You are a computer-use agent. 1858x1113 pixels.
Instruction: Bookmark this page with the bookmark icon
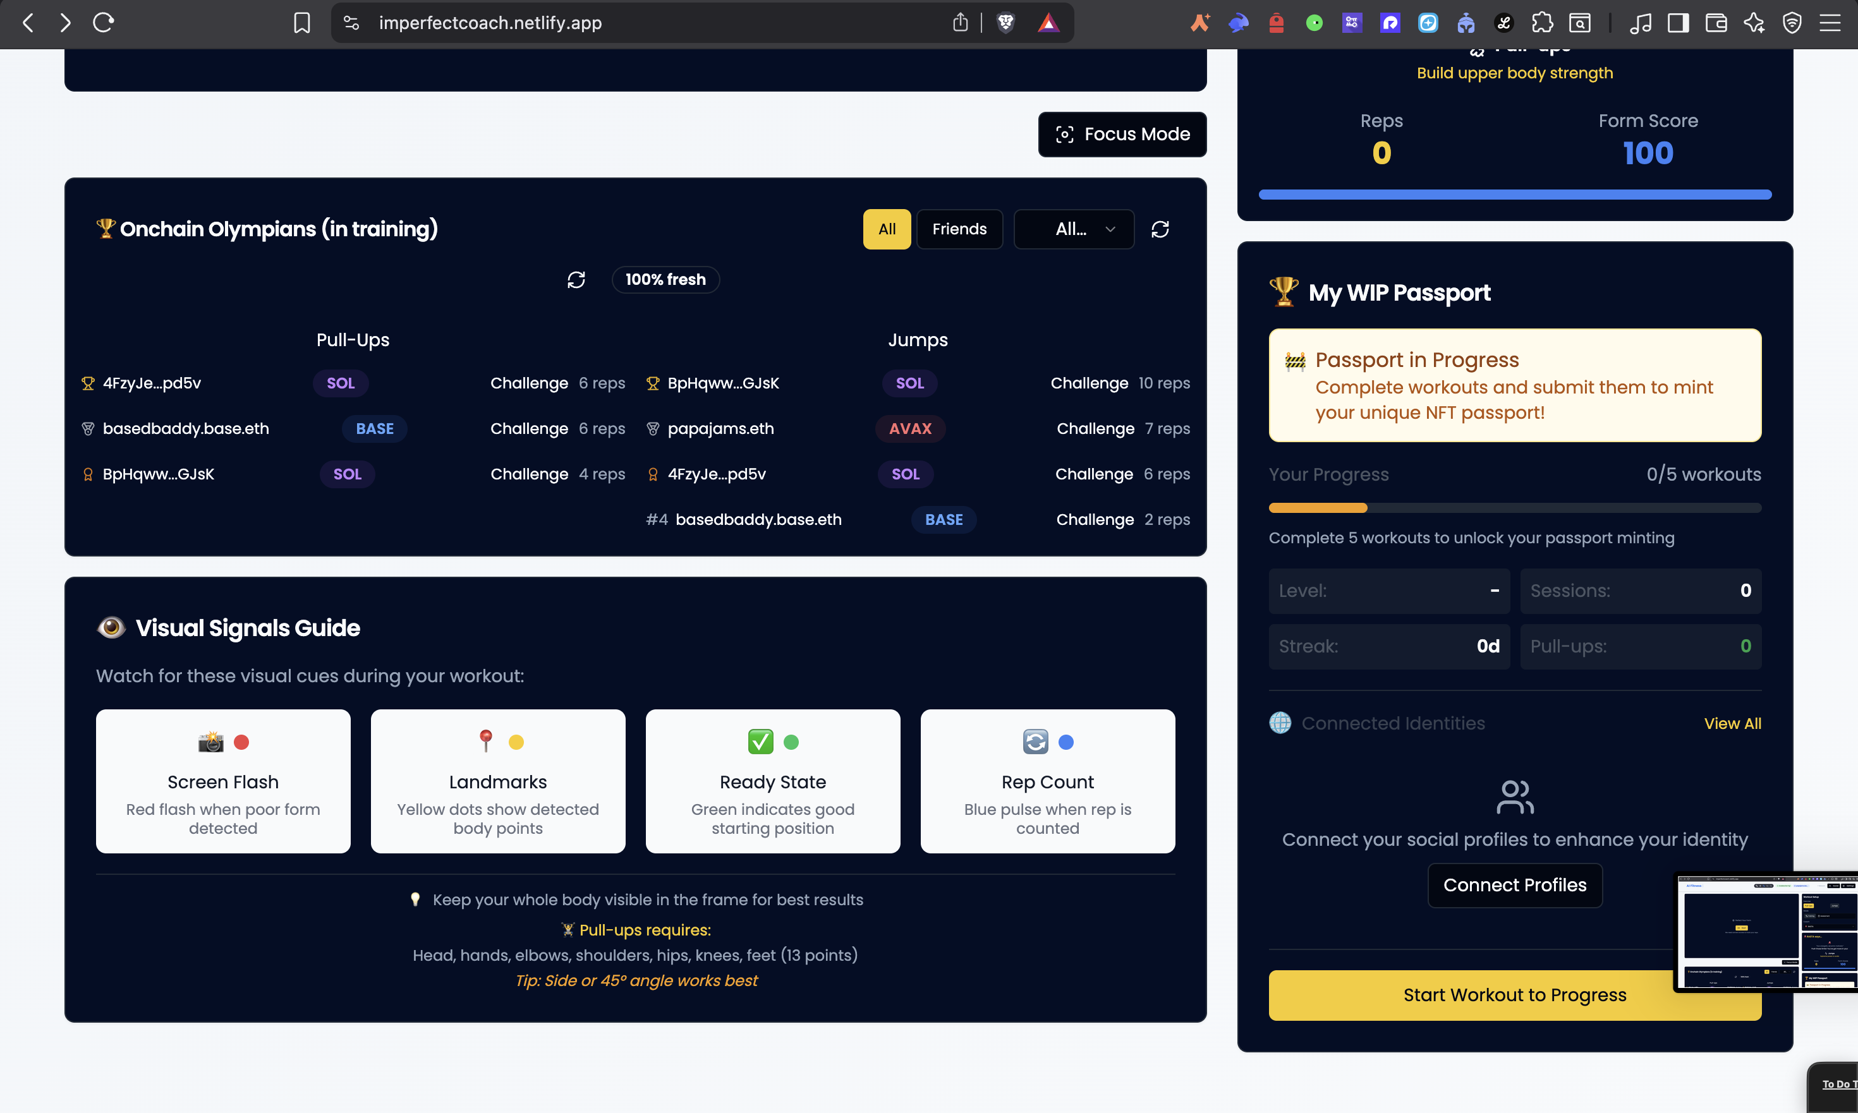point(301,23)
